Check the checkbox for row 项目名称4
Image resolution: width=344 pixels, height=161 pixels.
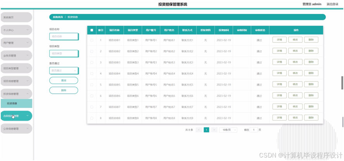click(92, 74)
